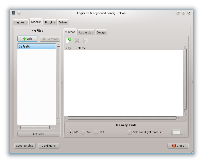The image size is (203, 163).
Task: Add a new profile
Action: [x=28, y=39]
